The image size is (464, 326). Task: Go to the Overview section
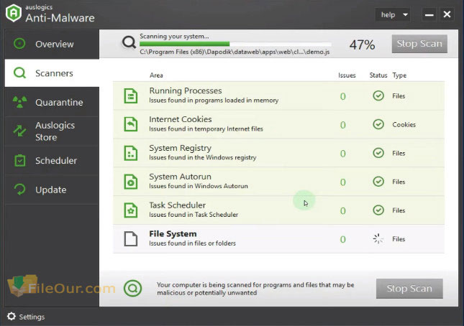pos(52,44)
